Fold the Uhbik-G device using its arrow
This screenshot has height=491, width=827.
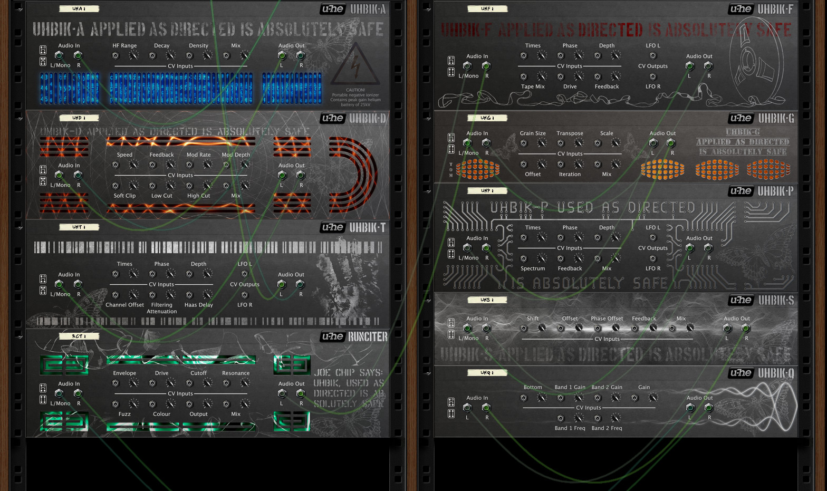coord(428,119)
